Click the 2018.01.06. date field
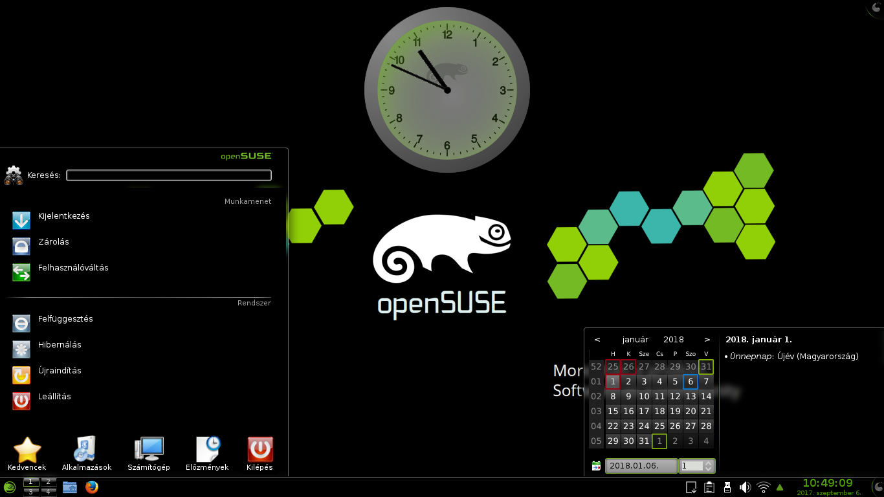The width and height of the screenshot is (884, 497). tap(641, 466)
